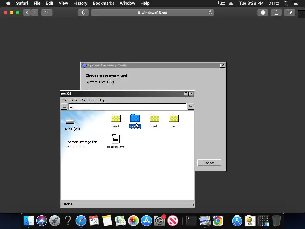Screen dimensions: 305x229
Task: Click the windows96.net address bar
Action: (x=152, y=13)
